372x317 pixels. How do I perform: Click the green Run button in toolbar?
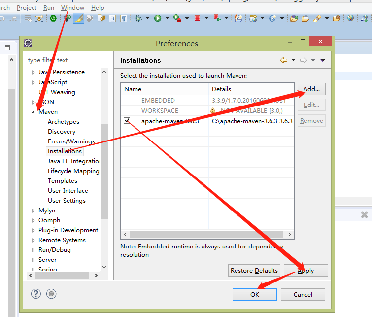coord(158,18)
